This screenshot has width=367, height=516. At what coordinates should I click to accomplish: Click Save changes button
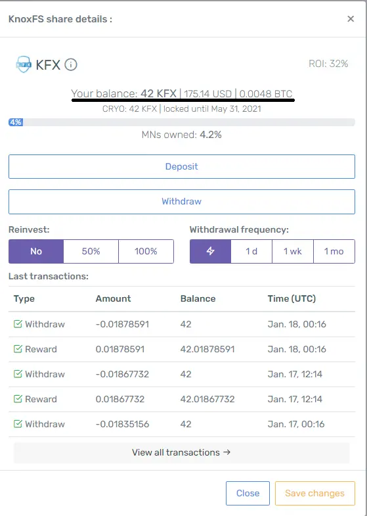[x=314, y=493]
